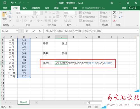Click the Copy icon in clipboard group
Screen dimensions: 140x109
pyautogui.click(x=10, y=17)
